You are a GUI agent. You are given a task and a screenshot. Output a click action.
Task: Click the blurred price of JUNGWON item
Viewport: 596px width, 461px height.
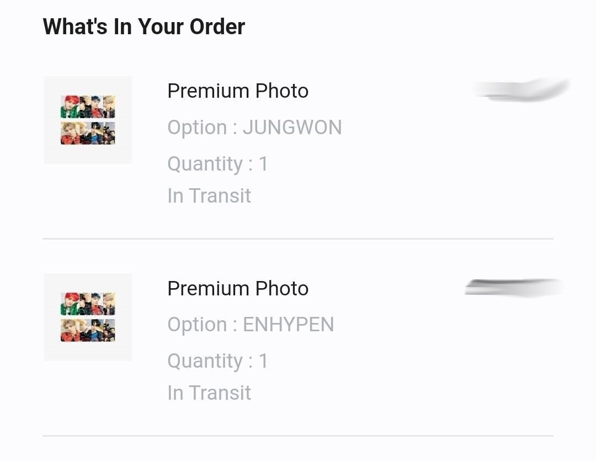pyautogui.click(x=521, y=90)
